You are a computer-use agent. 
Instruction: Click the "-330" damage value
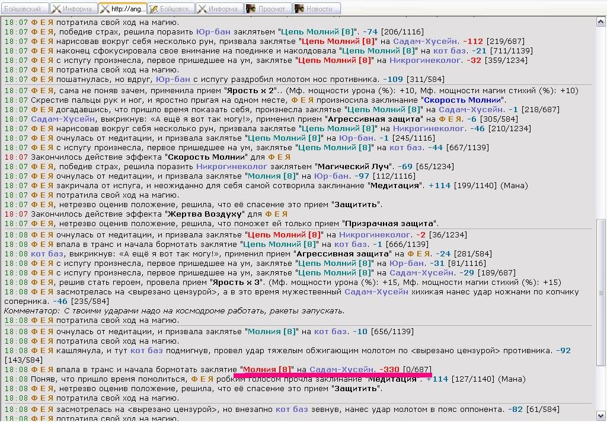pyautogui.click(x=389, y=369)
